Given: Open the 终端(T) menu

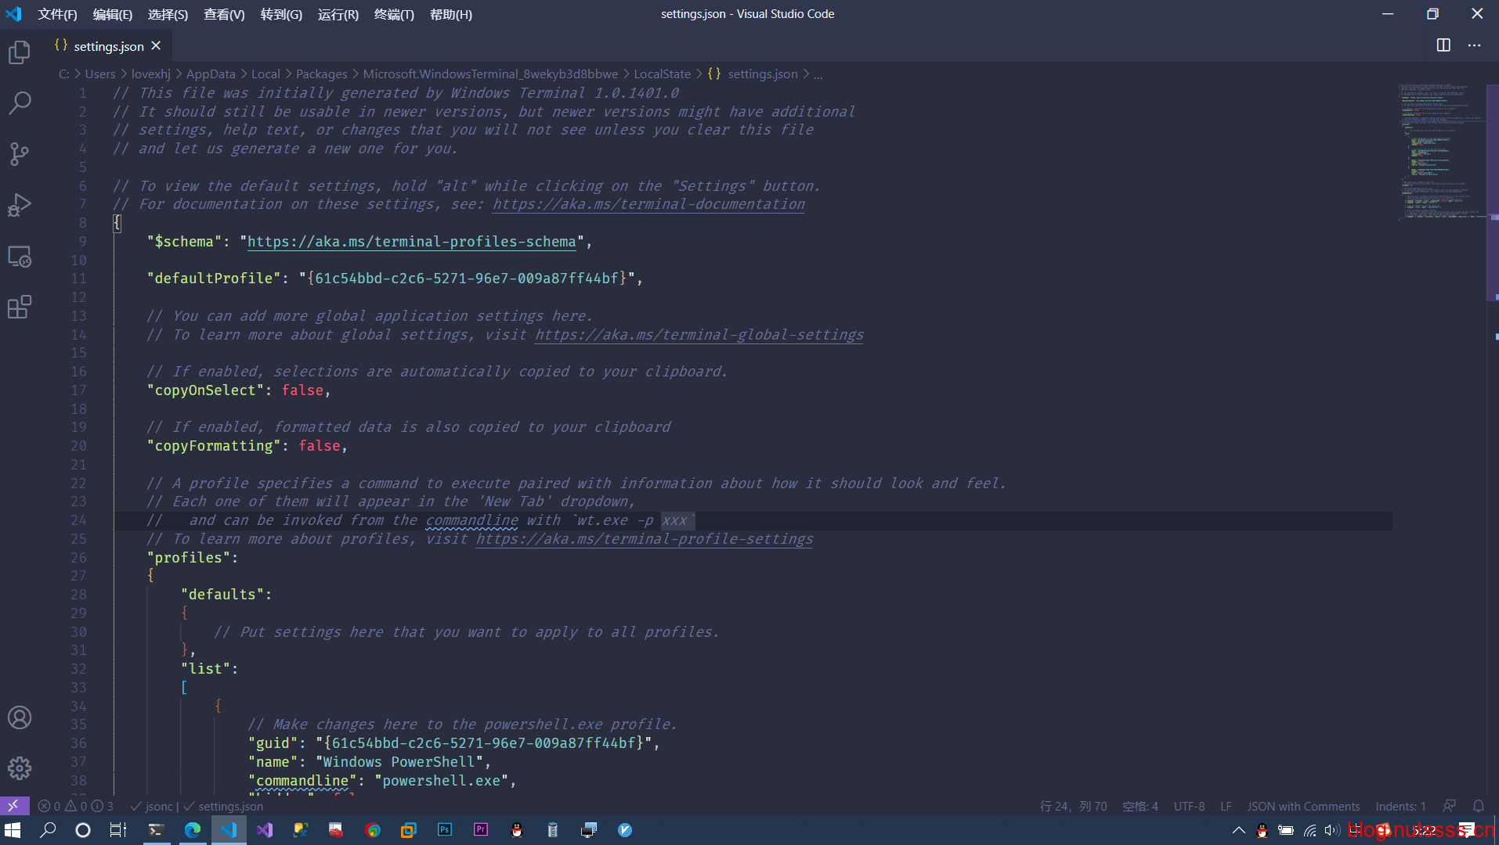Looking at the screenshot, I should [394, 14].
